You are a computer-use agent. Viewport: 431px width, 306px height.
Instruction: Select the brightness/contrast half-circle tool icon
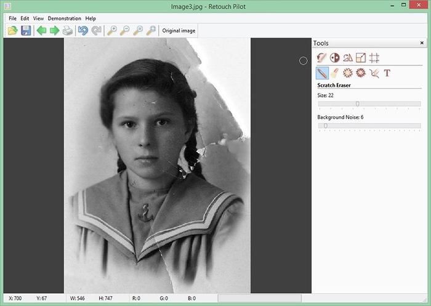335,58
